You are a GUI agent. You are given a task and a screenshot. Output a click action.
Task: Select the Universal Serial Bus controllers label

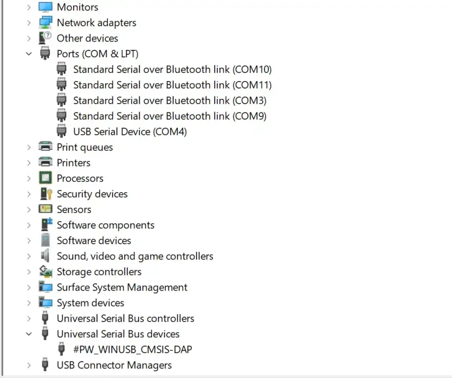click(125, 319)
